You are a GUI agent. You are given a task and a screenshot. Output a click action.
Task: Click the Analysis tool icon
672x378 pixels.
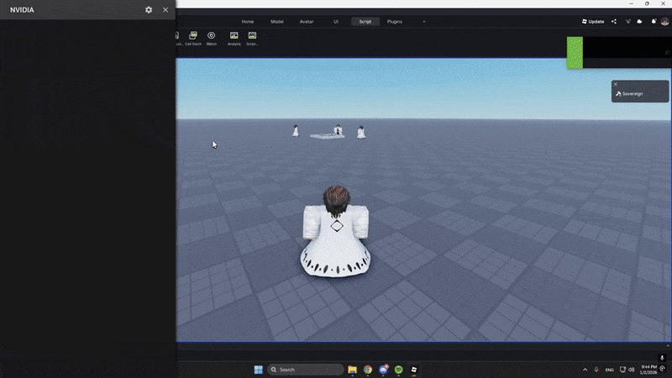click(234, 37)
